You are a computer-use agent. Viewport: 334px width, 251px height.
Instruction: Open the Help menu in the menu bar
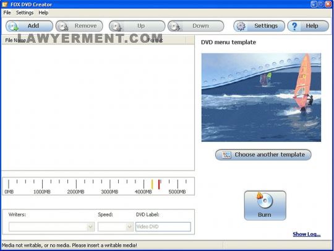(43, 12)
